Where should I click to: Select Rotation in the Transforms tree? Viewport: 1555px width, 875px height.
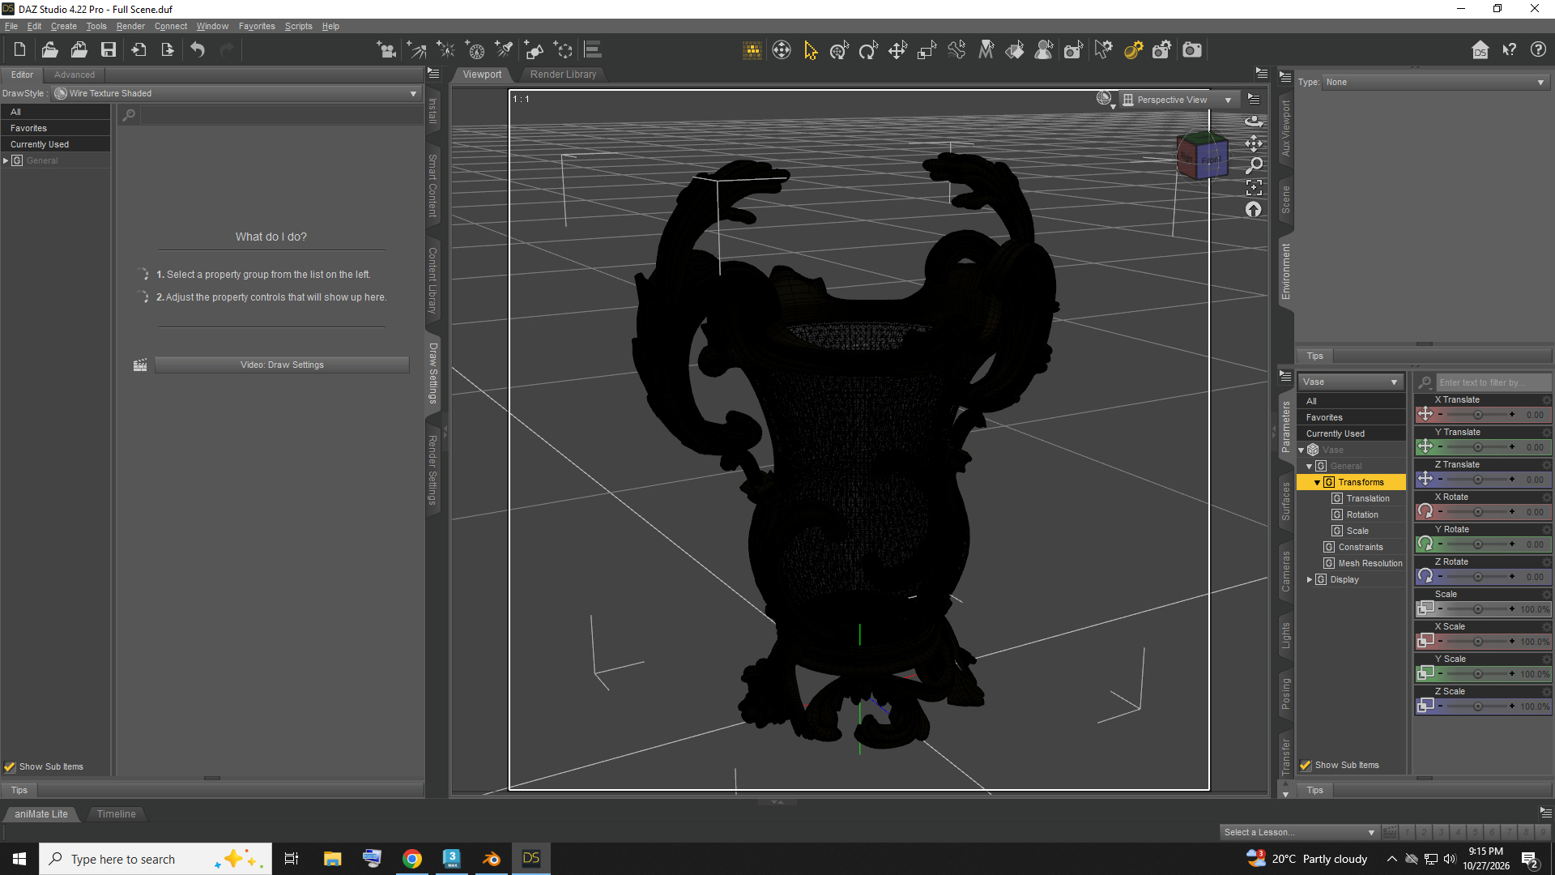[x=1362, y=514]
